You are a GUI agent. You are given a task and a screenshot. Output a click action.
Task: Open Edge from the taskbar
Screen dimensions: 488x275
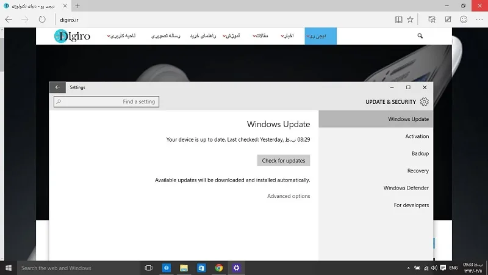coord(167,268)
